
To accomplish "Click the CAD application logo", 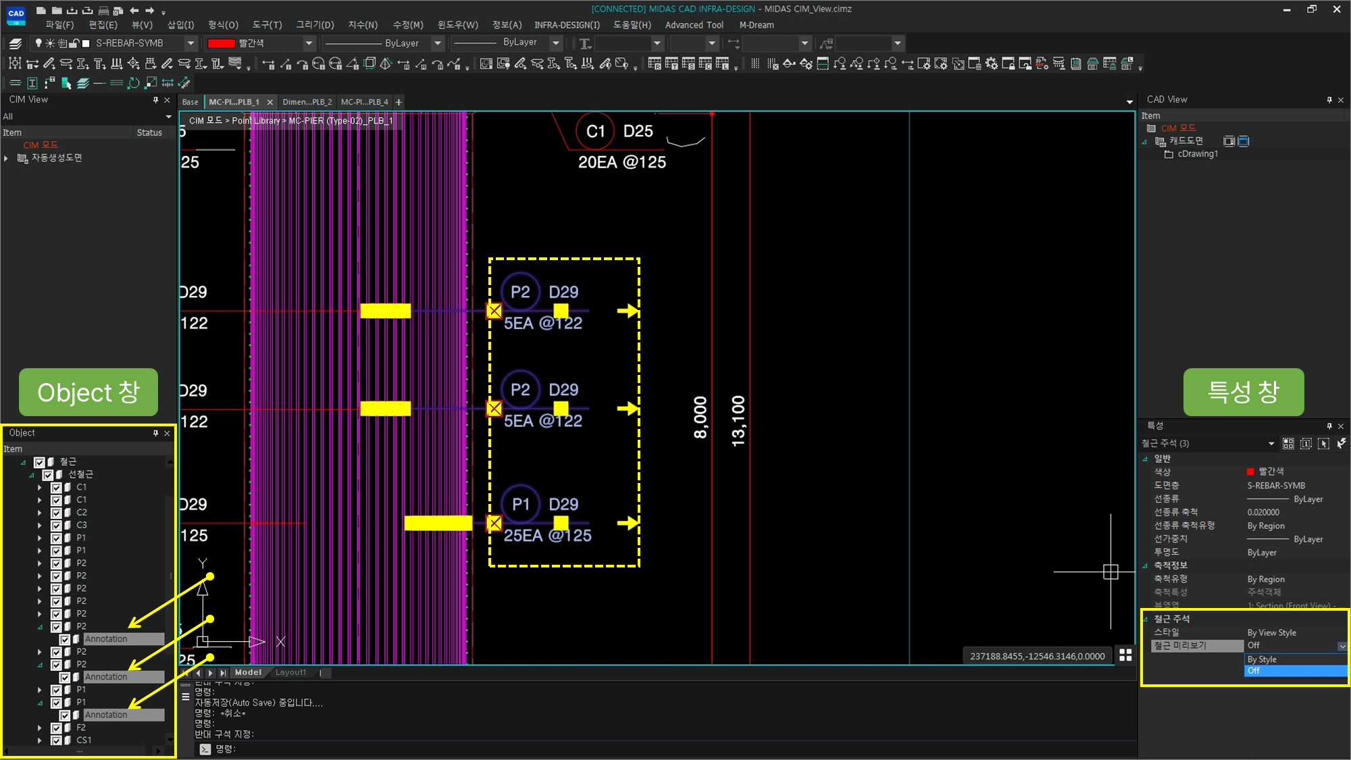I will [16, 15].
